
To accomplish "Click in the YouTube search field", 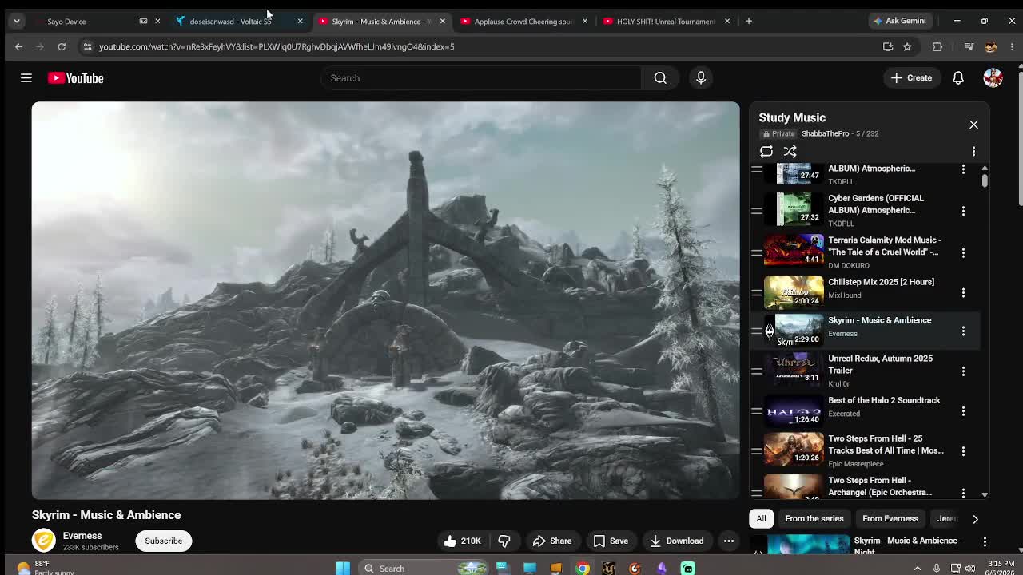I will point(481,78).
